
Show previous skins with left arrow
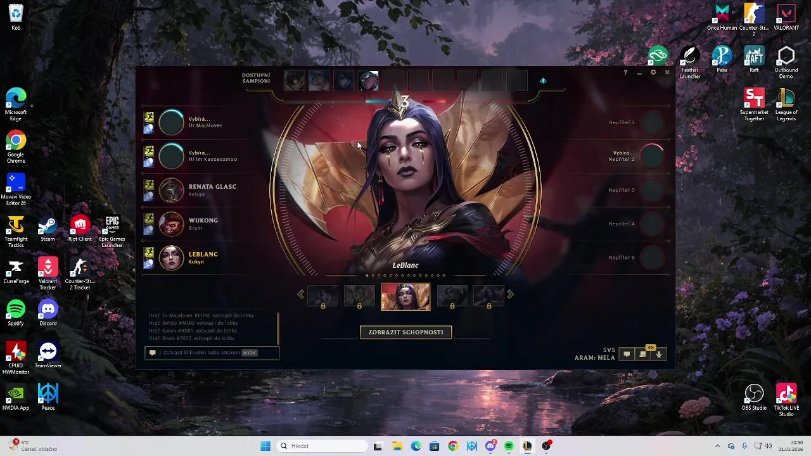click(300, 294)
